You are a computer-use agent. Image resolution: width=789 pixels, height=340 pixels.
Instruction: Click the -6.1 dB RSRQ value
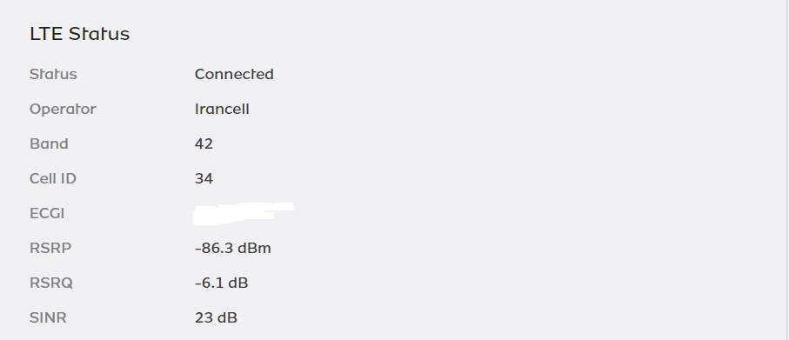tap(222, 283)
